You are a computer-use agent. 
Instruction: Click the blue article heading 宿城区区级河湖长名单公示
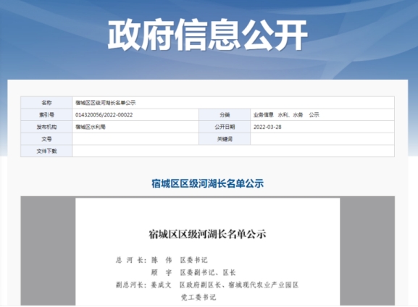pos(208,184)
